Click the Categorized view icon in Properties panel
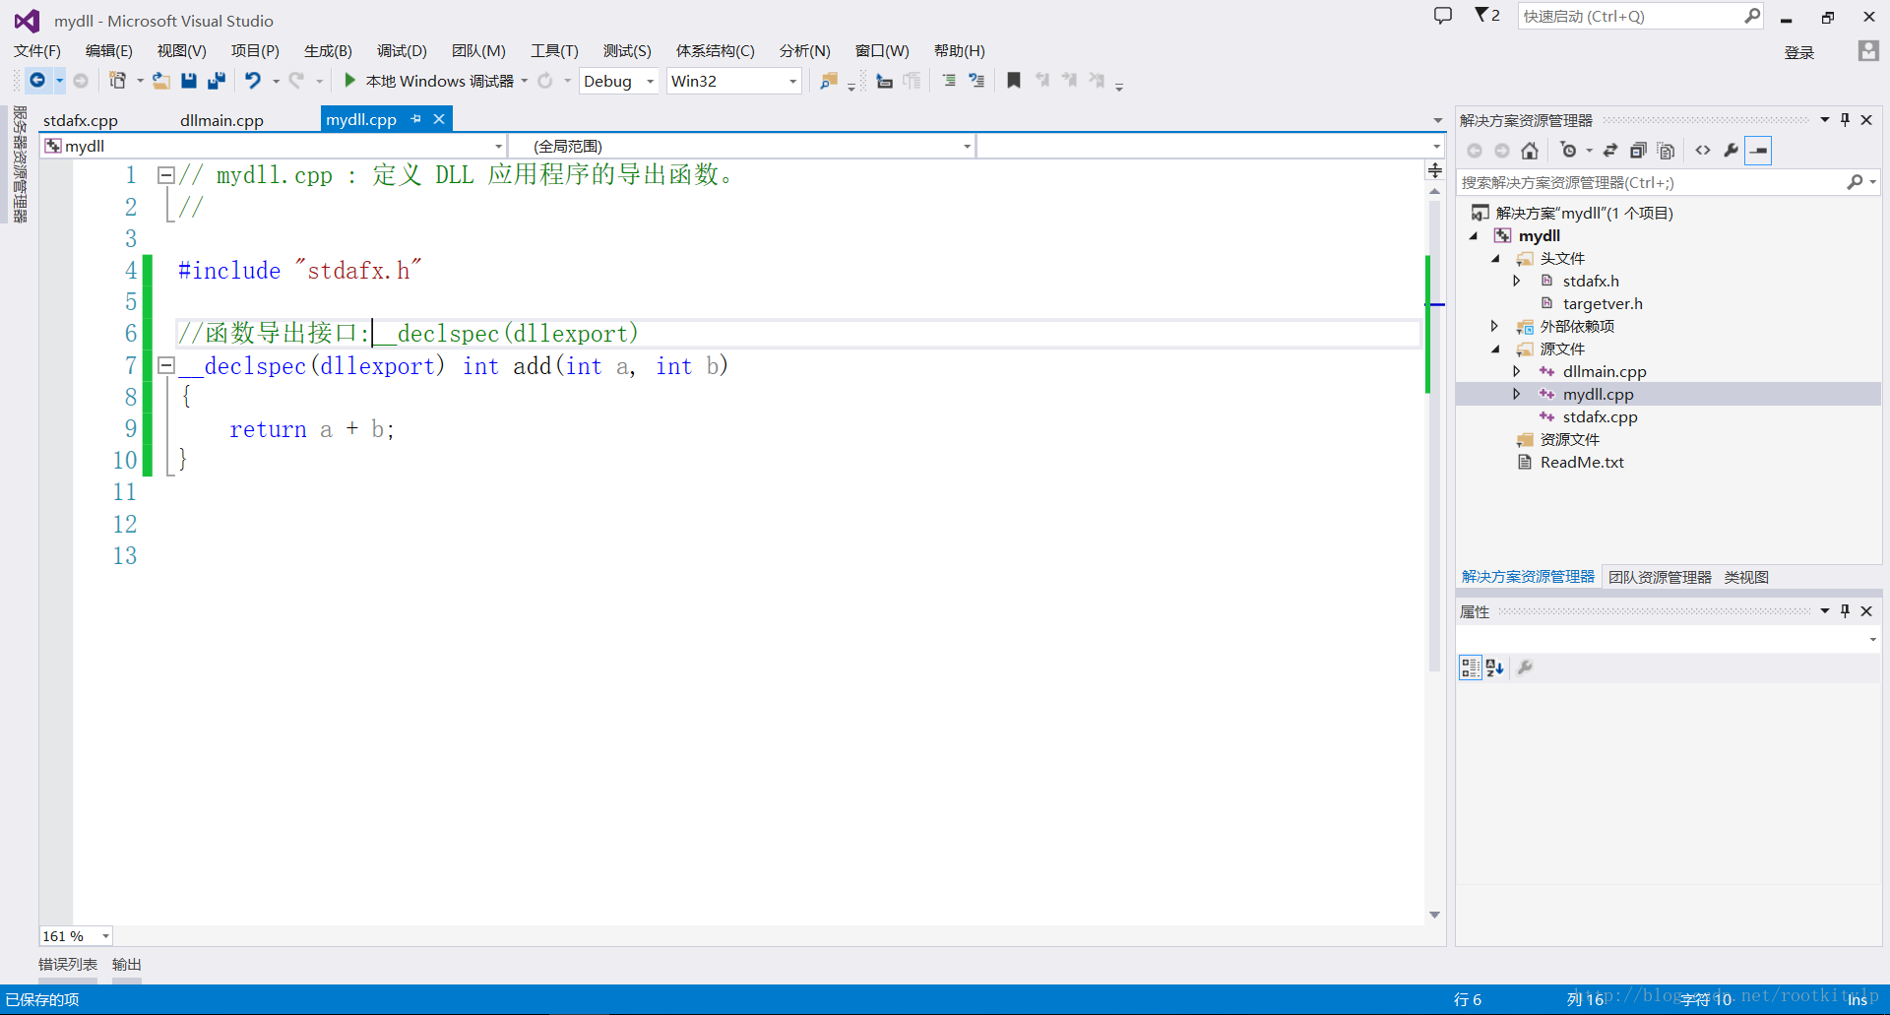 pyautogui.click(x=1471, y=667)
